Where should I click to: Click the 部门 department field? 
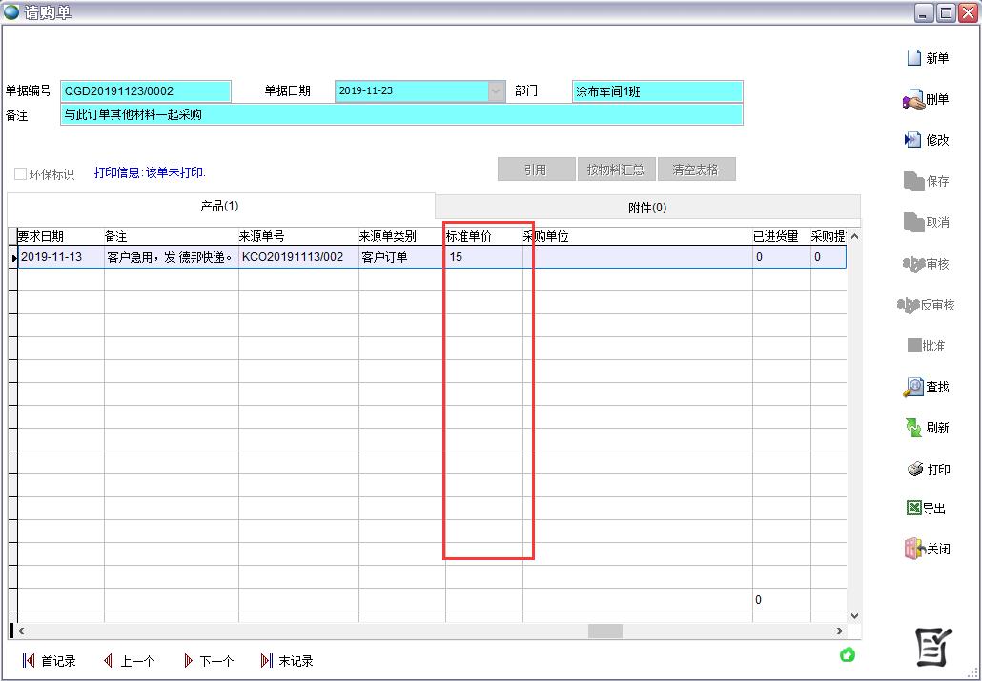click(657, 91)
